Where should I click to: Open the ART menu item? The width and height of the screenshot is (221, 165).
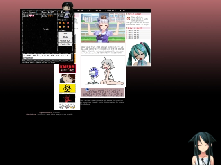90,11
